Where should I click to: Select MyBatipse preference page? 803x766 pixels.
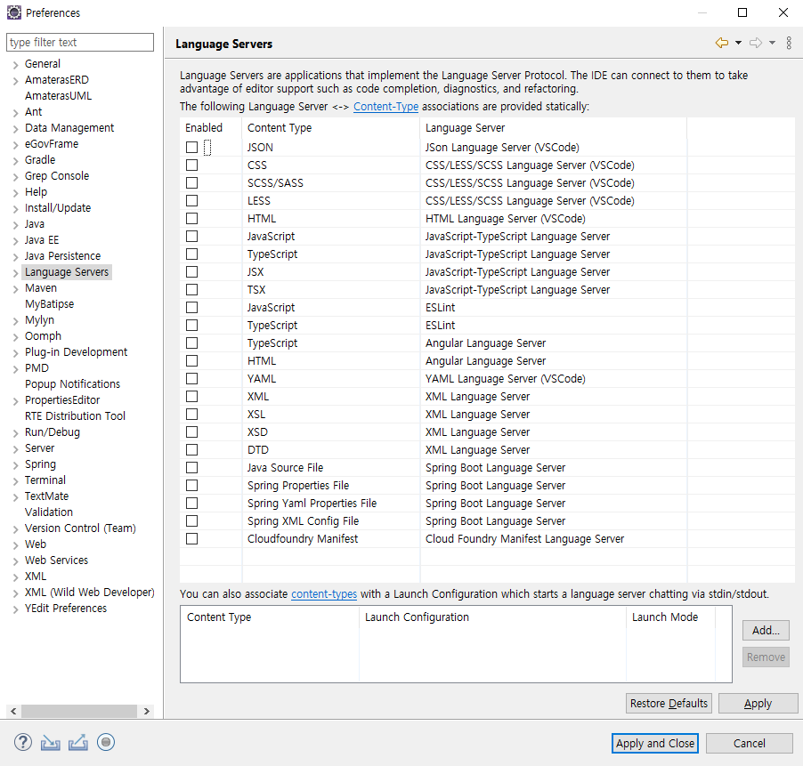pos(49,304)
